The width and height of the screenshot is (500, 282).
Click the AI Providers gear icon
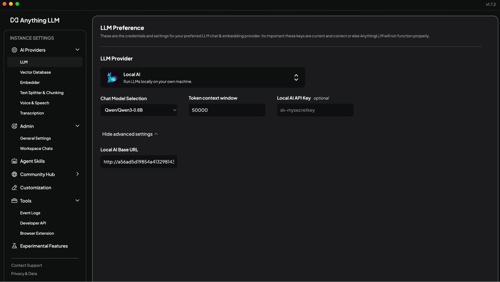coord(14,50)
